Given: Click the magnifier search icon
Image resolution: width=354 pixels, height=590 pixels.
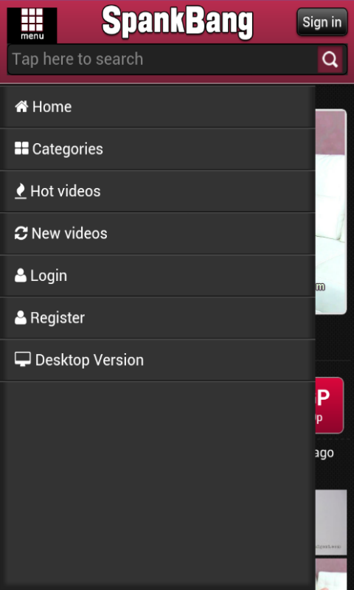Looking at the screenshot, I should tap(330, 60).
